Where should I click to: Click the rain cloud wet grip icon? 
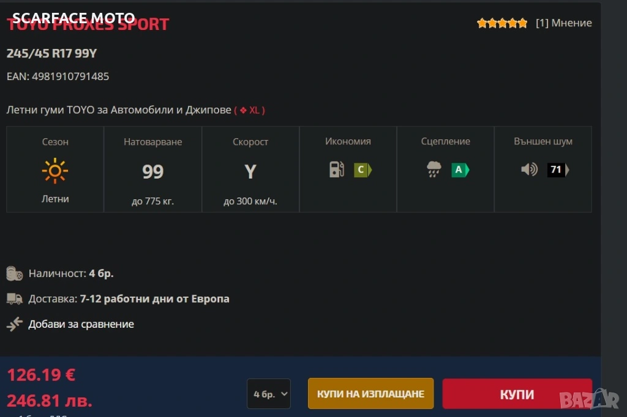434,169
